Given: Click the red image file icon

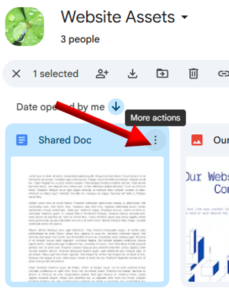Looking at the screenshot, I should pyautogui.click(x=197, y=140).
